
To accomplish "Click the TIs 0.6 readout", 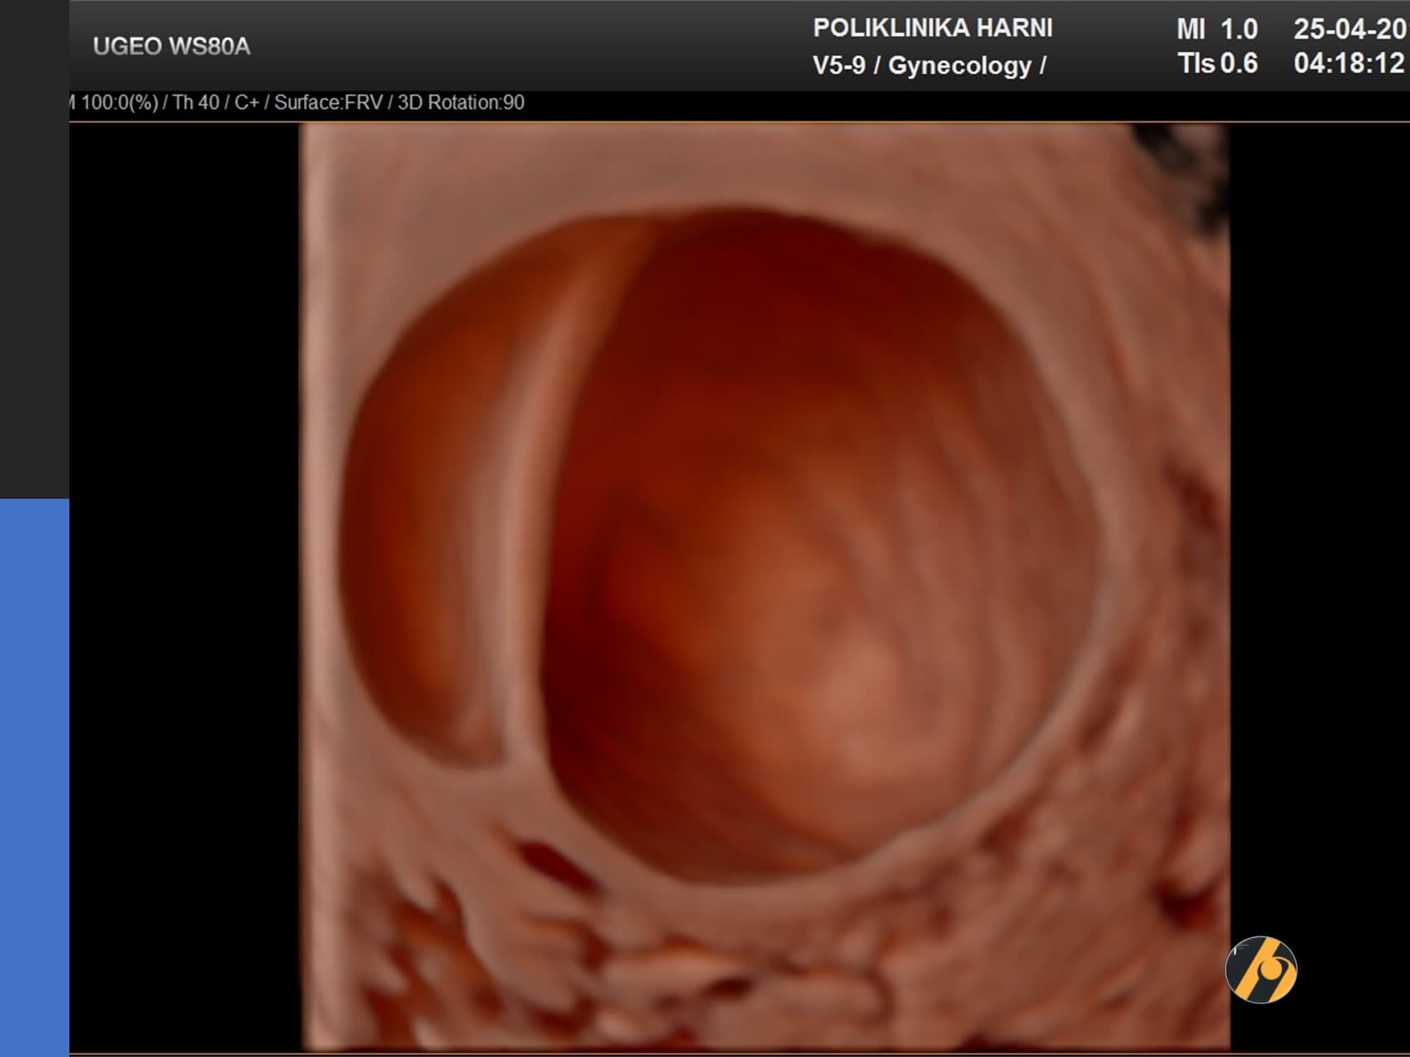I will 1218,64.
